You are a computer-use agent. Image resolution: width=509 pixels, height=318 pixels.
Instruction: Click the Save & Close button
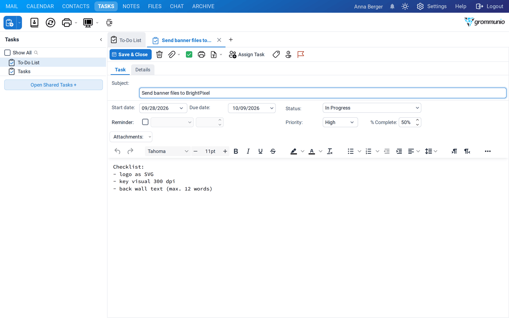click(x=130, y=54)
